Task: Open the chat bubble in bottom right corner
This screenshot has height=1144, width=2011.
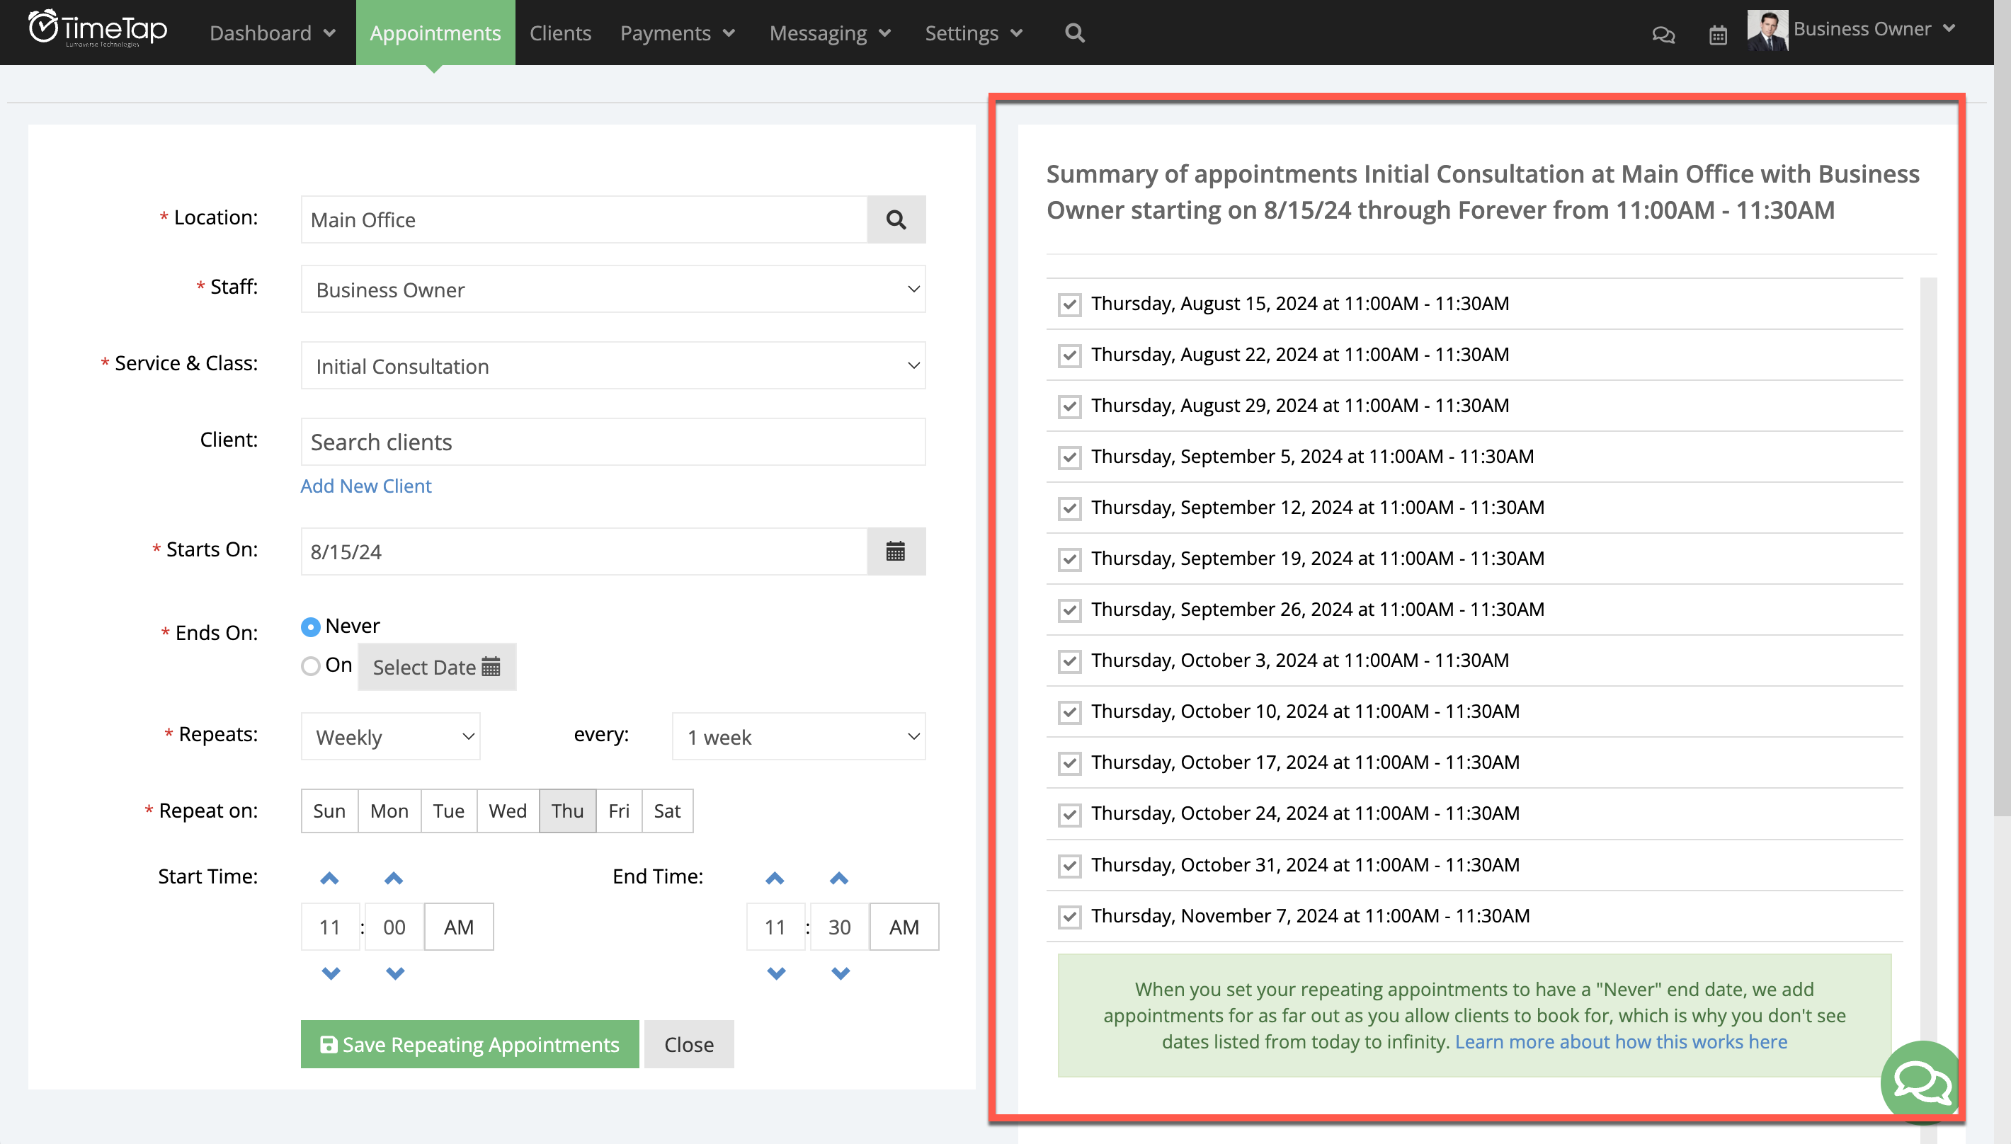Action: click(1920, 1082)
